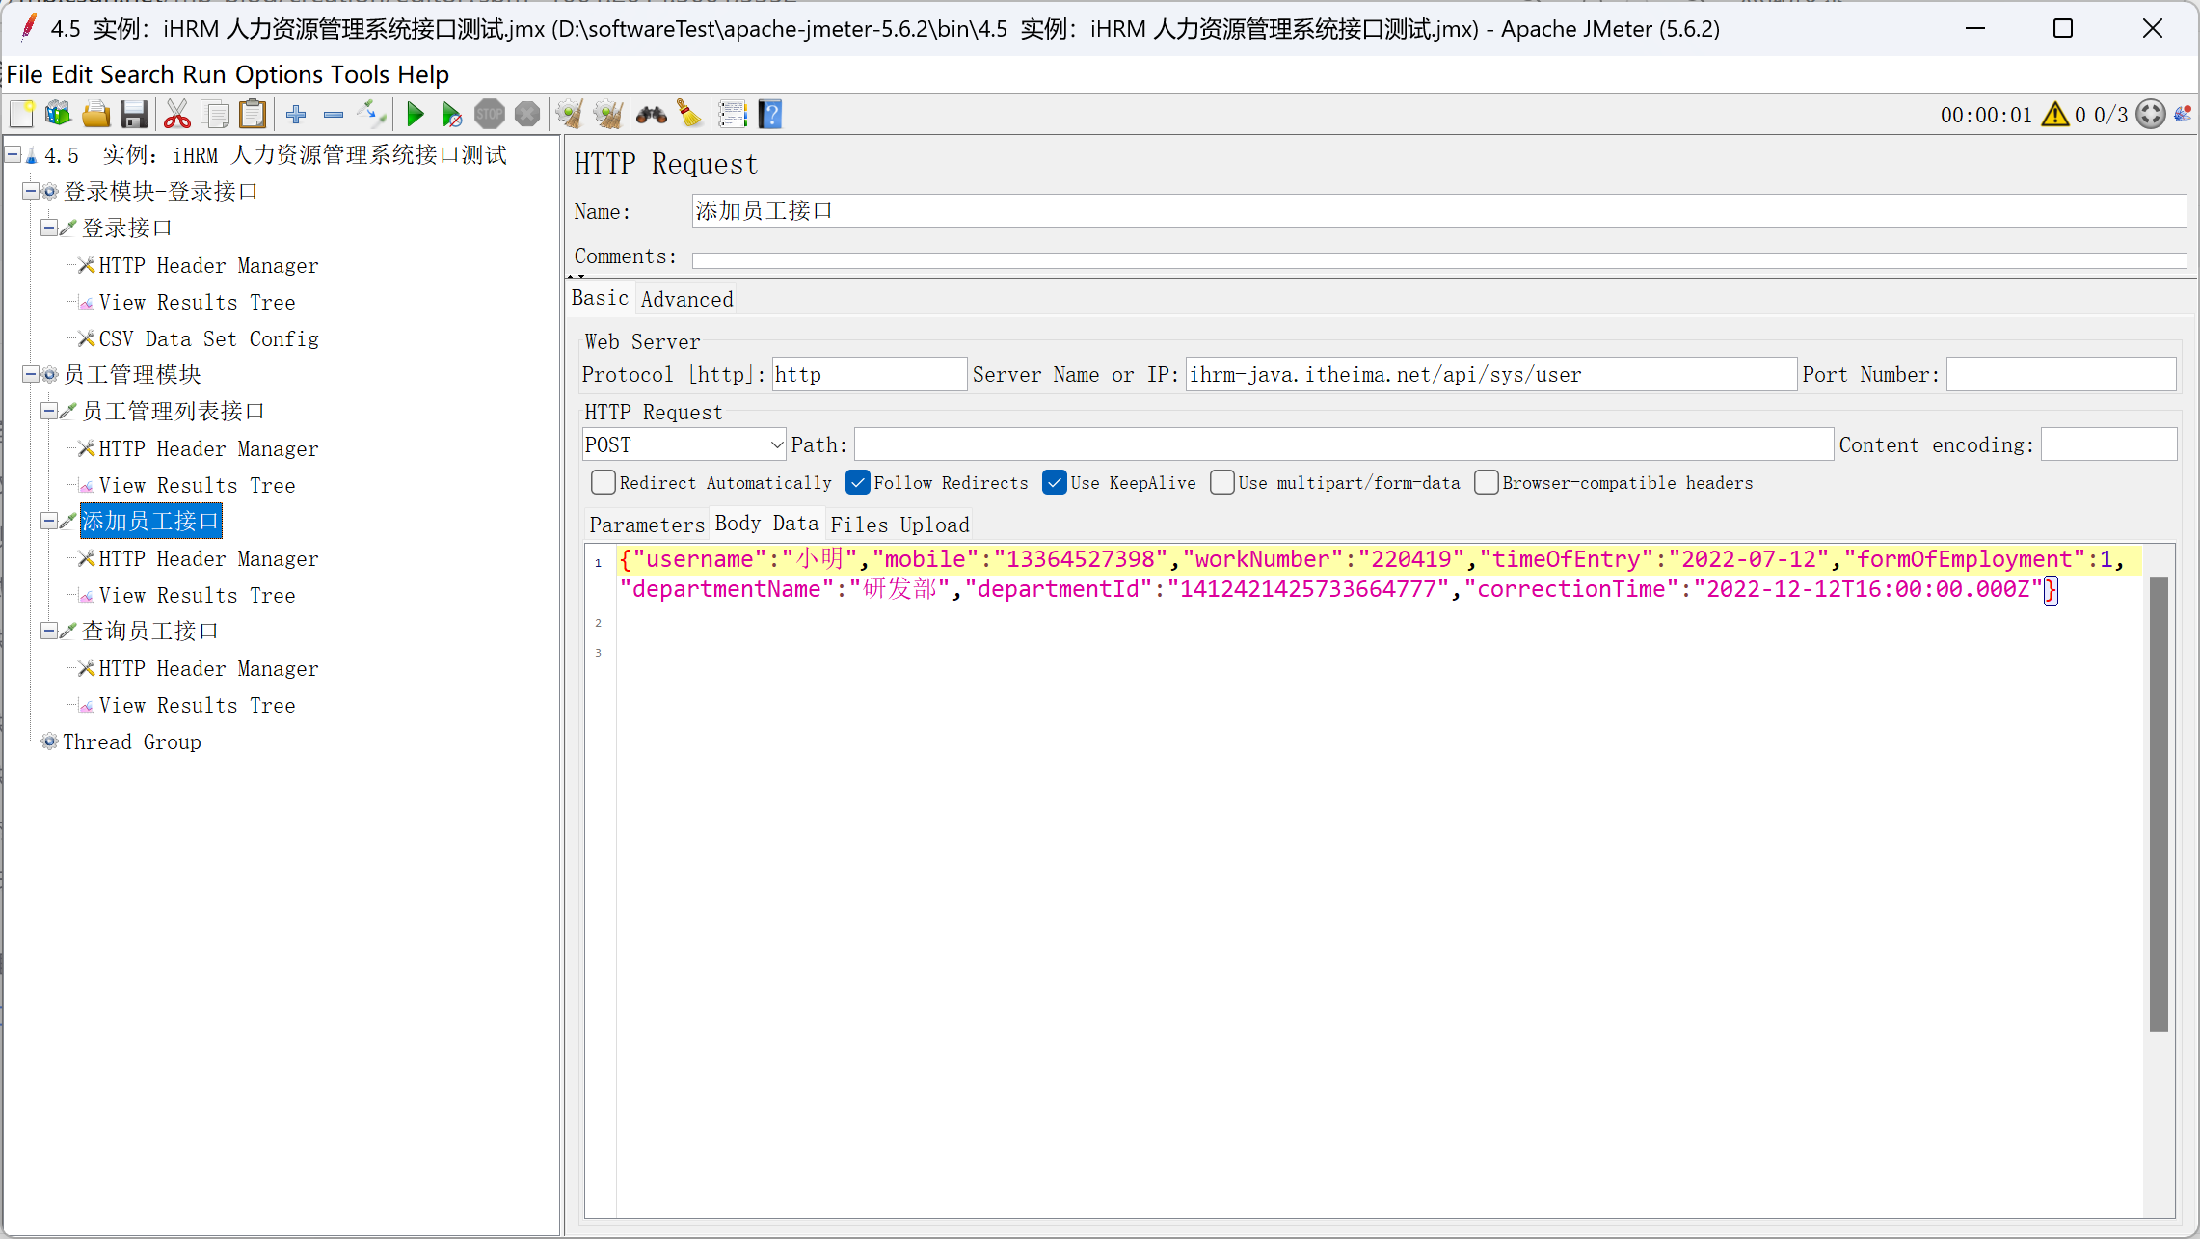Click the blue plus Expand All icon
Viewport: 2200px width, 1239px height.
(x=296, y=115)
